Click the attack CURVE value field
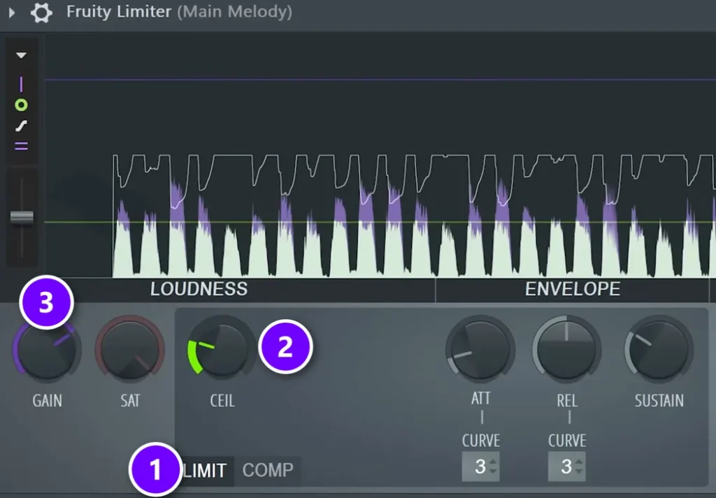Screen dimensions: 716x498 pyautogui.click(x=480, y=467)
